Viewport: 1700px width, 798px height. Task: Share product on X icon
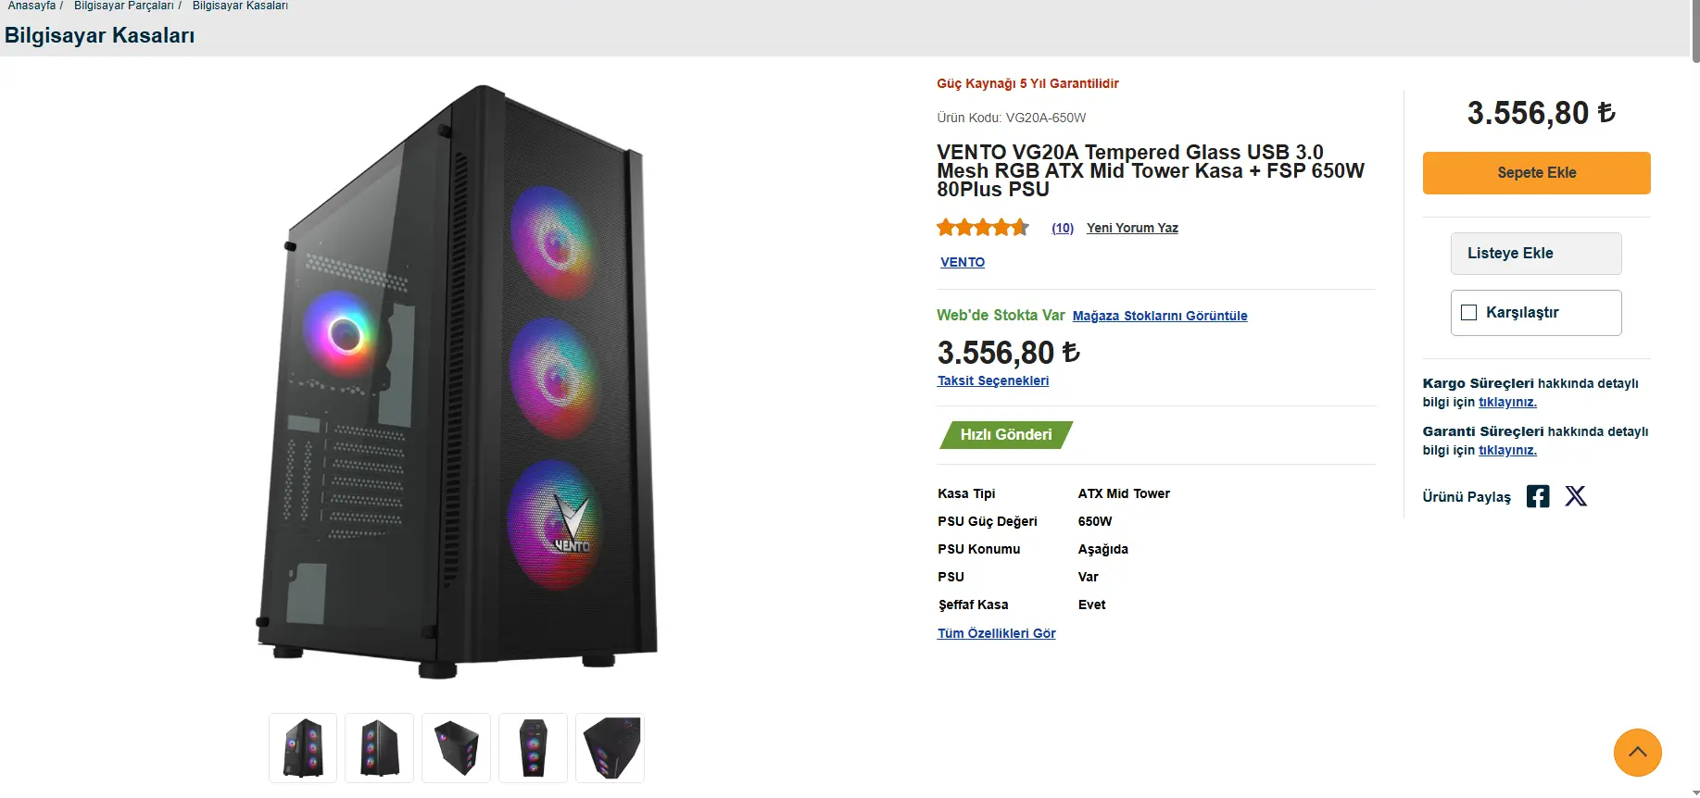pyautogui.click(x=1576, y=496)
